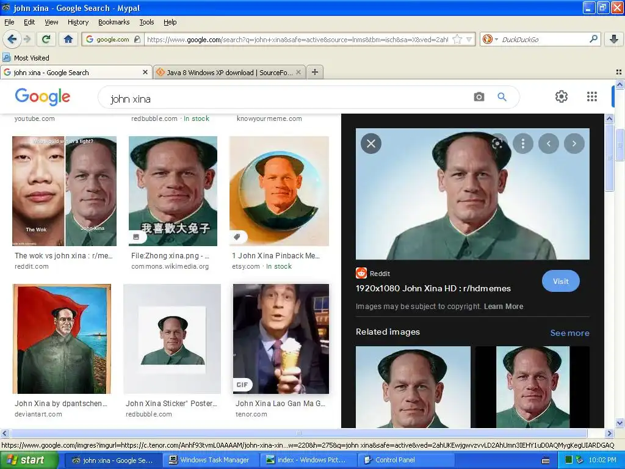Click the green Task Manager CPU tray icon
The height and width of the screenshot is (469, 625).
pos(569,460)
